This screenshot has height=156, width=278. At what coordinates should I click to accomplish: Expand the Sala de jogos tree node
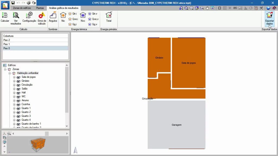(x=14, y=77)
